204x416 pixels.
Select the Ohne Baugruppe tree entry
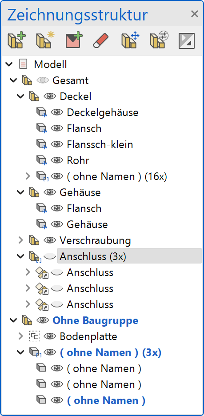click(x=96, y=320)
